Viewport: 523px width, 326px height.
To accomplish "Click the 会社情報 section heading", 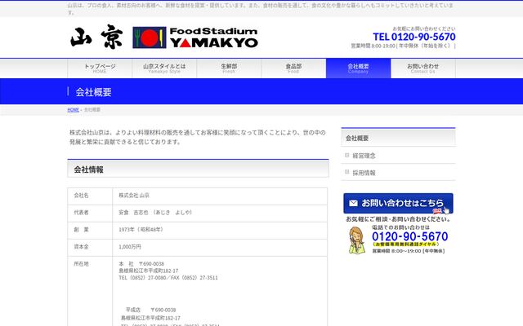I will point(198,169).
